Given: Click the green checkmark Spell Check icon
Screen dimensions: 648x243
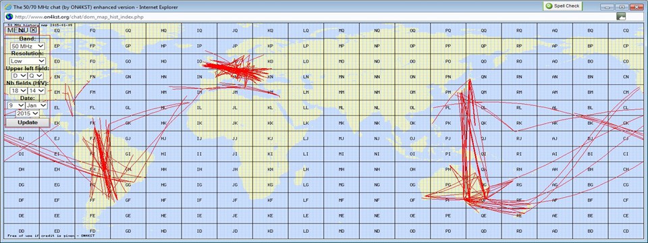Looking at the screenshot, I should click(548, 6).
